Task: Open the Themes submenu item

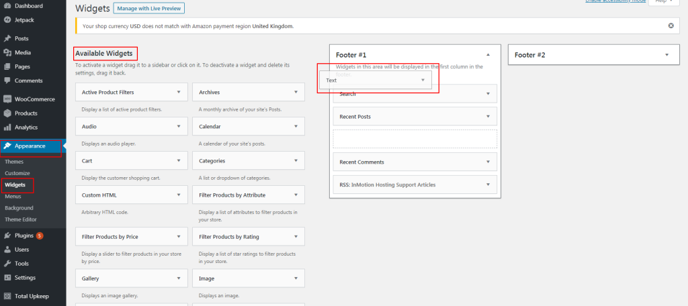Action: coord(14,162)
